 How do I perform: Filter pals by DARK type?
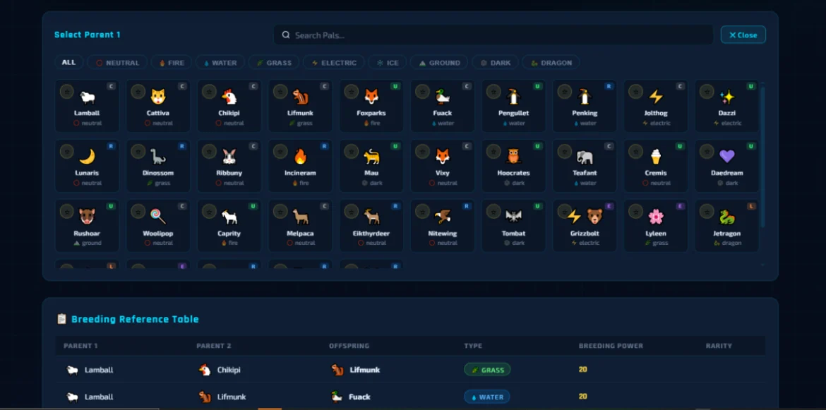(495, 63)
